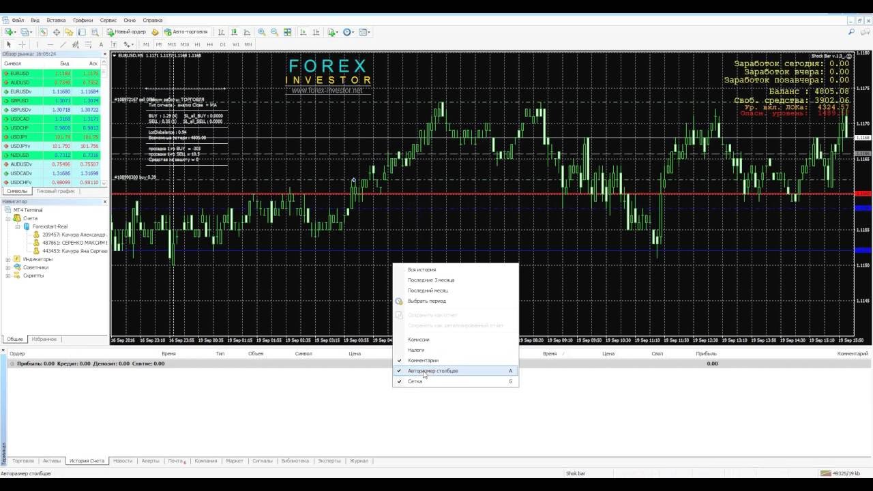Viewport: 873px width, 491px height.
Task: Select M30 timeframe
Action: coord(184,44)
